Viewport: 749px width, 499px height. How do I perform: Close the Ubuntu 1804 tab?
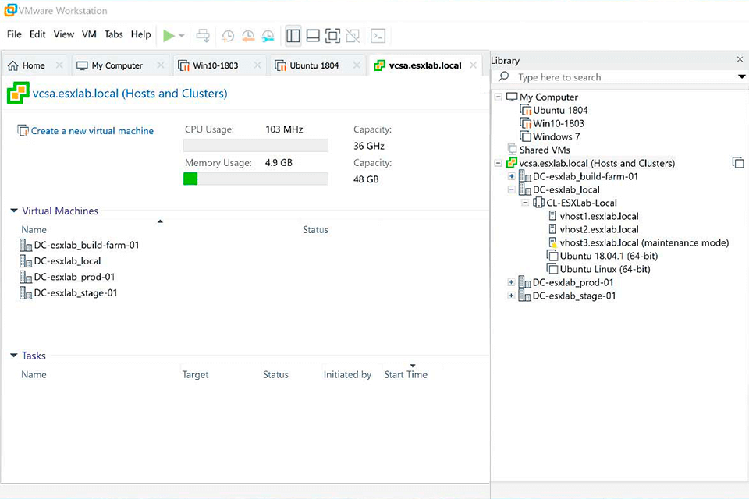tap(357, 65)
